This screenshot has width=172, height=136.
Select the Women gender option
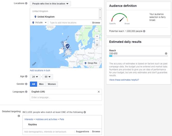pos(52,84)
